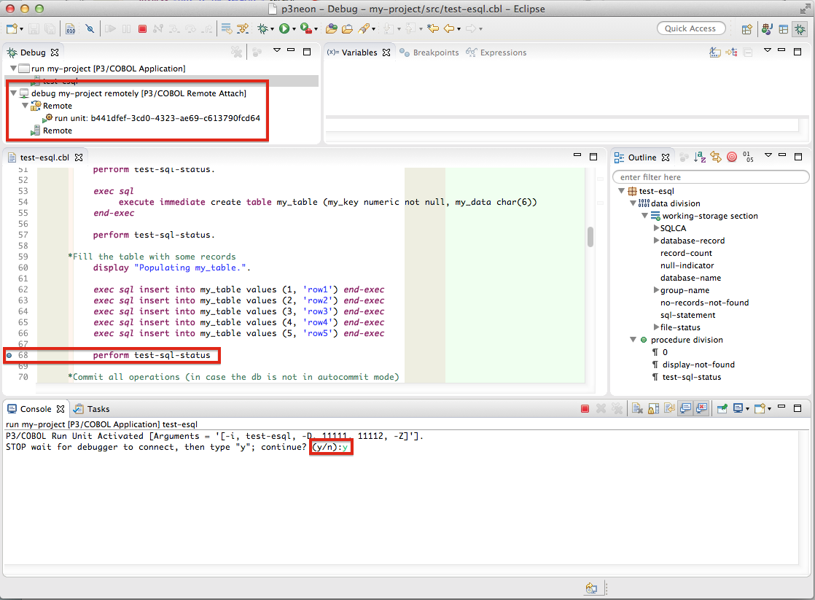
Task: Toggle Show Console on standard output
Action: (685, 409)
